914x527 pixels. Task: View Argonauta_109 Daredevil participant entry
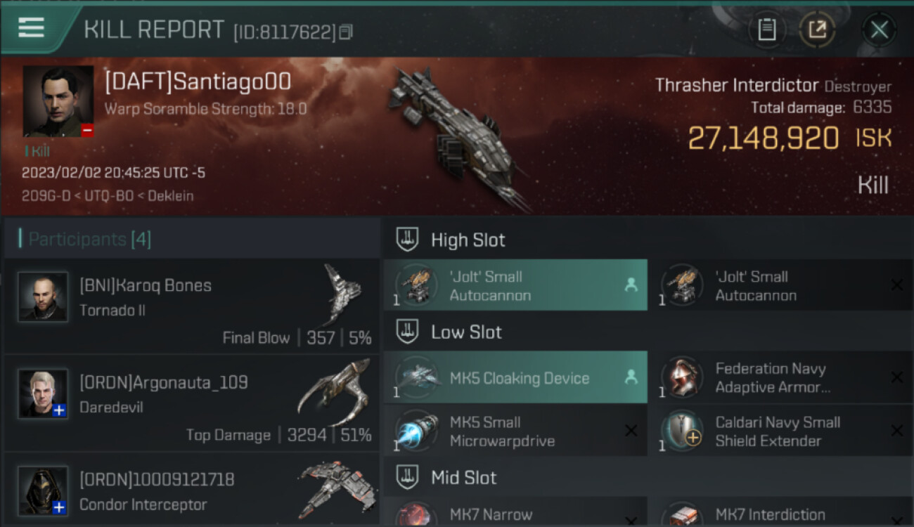click(x=191, y=403)
